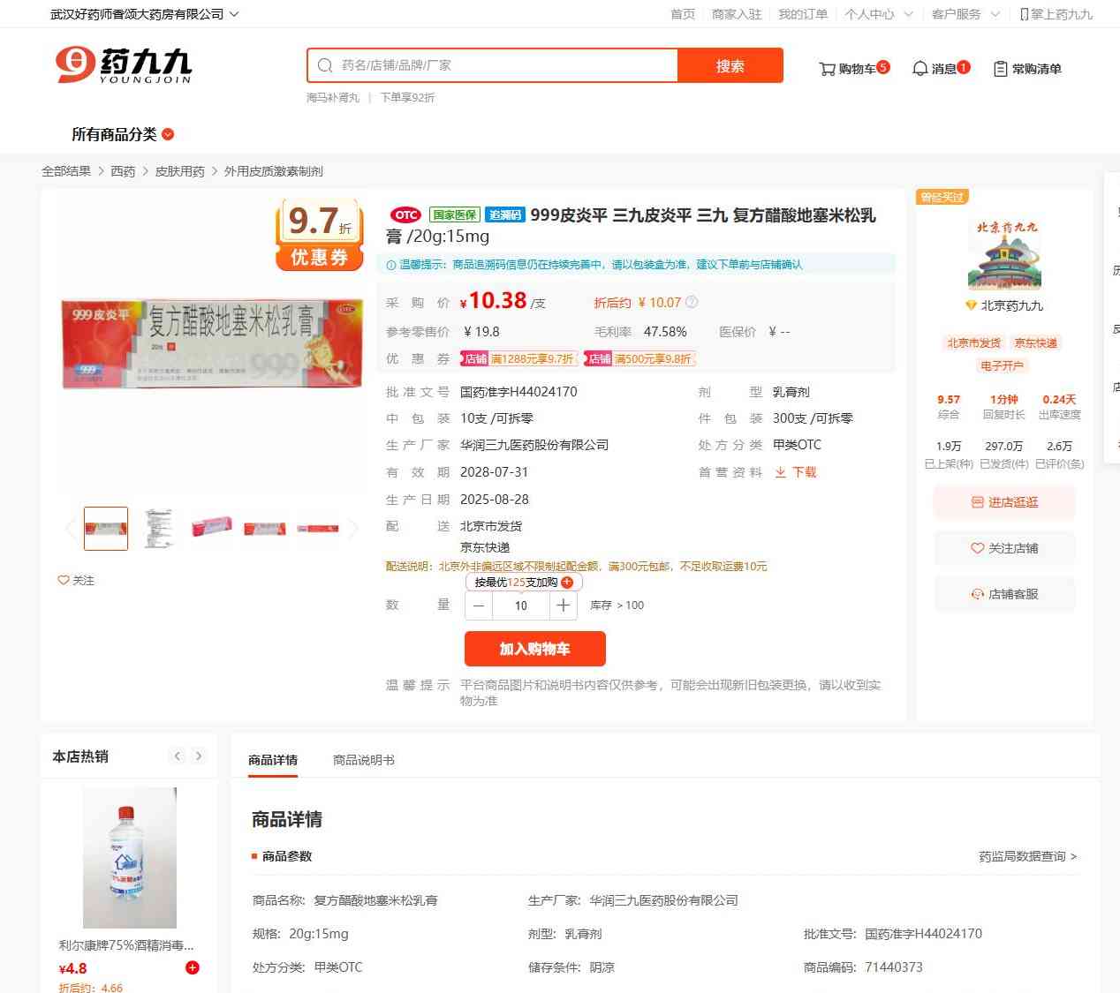
Task: Select the 商品详情 tab
Action: coord(273,760)
